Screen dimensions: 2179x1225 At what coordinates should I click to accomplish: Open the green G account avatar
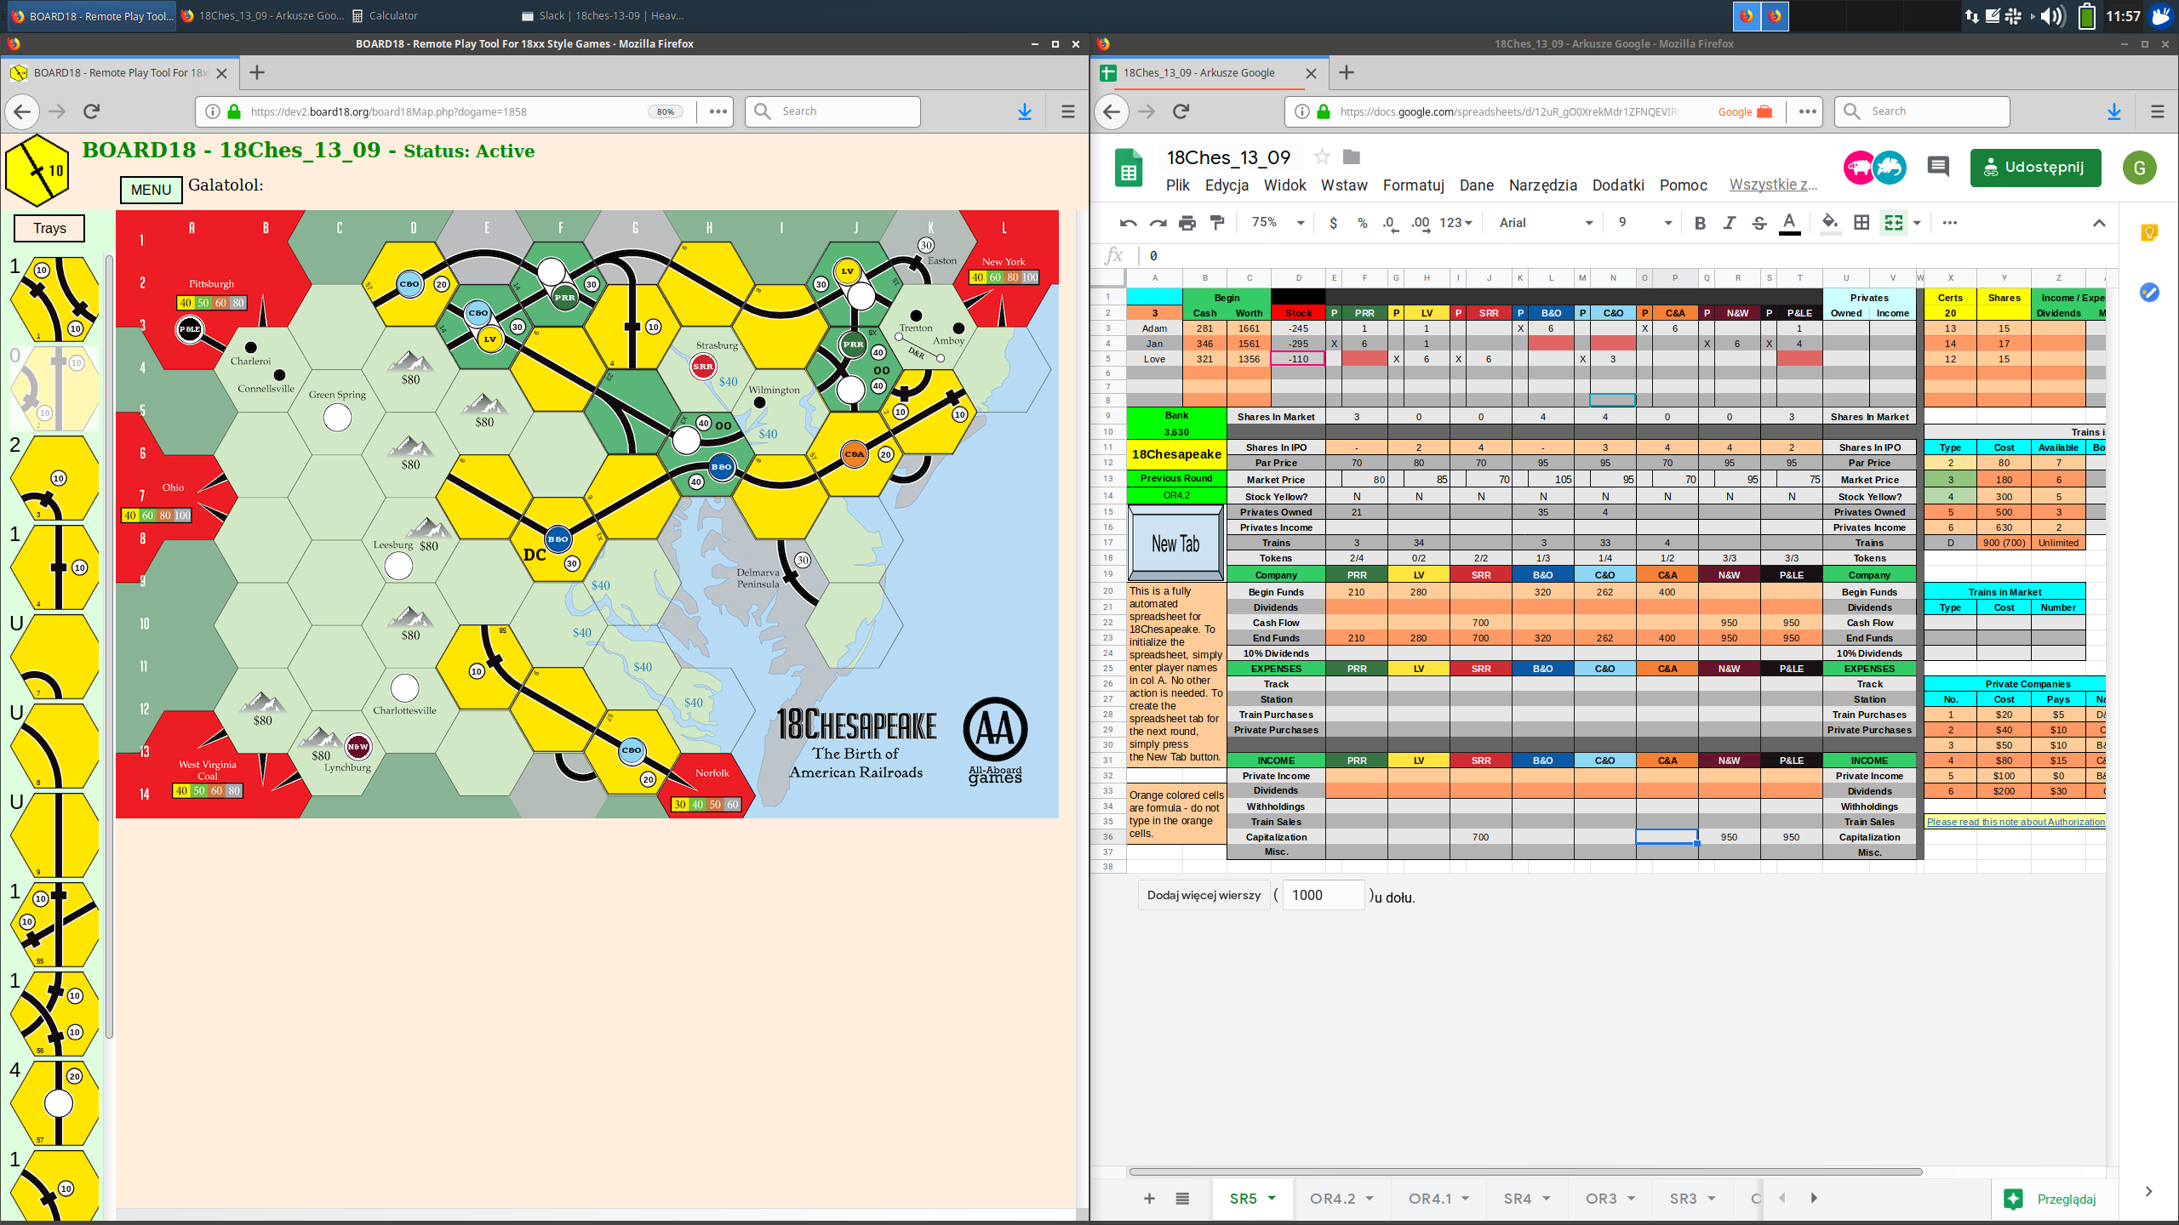click(x=2139, y=168)
